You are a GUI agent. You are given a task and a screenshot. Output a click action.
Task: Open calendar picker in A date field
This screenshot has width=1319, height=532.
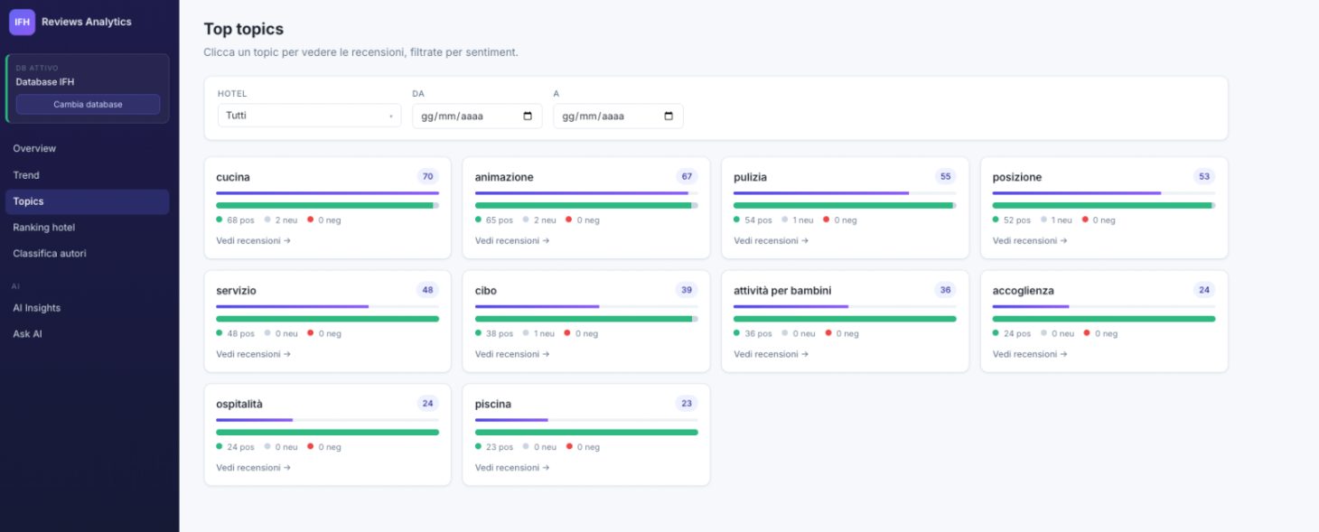pyautogui.click(x=669, y=116)
